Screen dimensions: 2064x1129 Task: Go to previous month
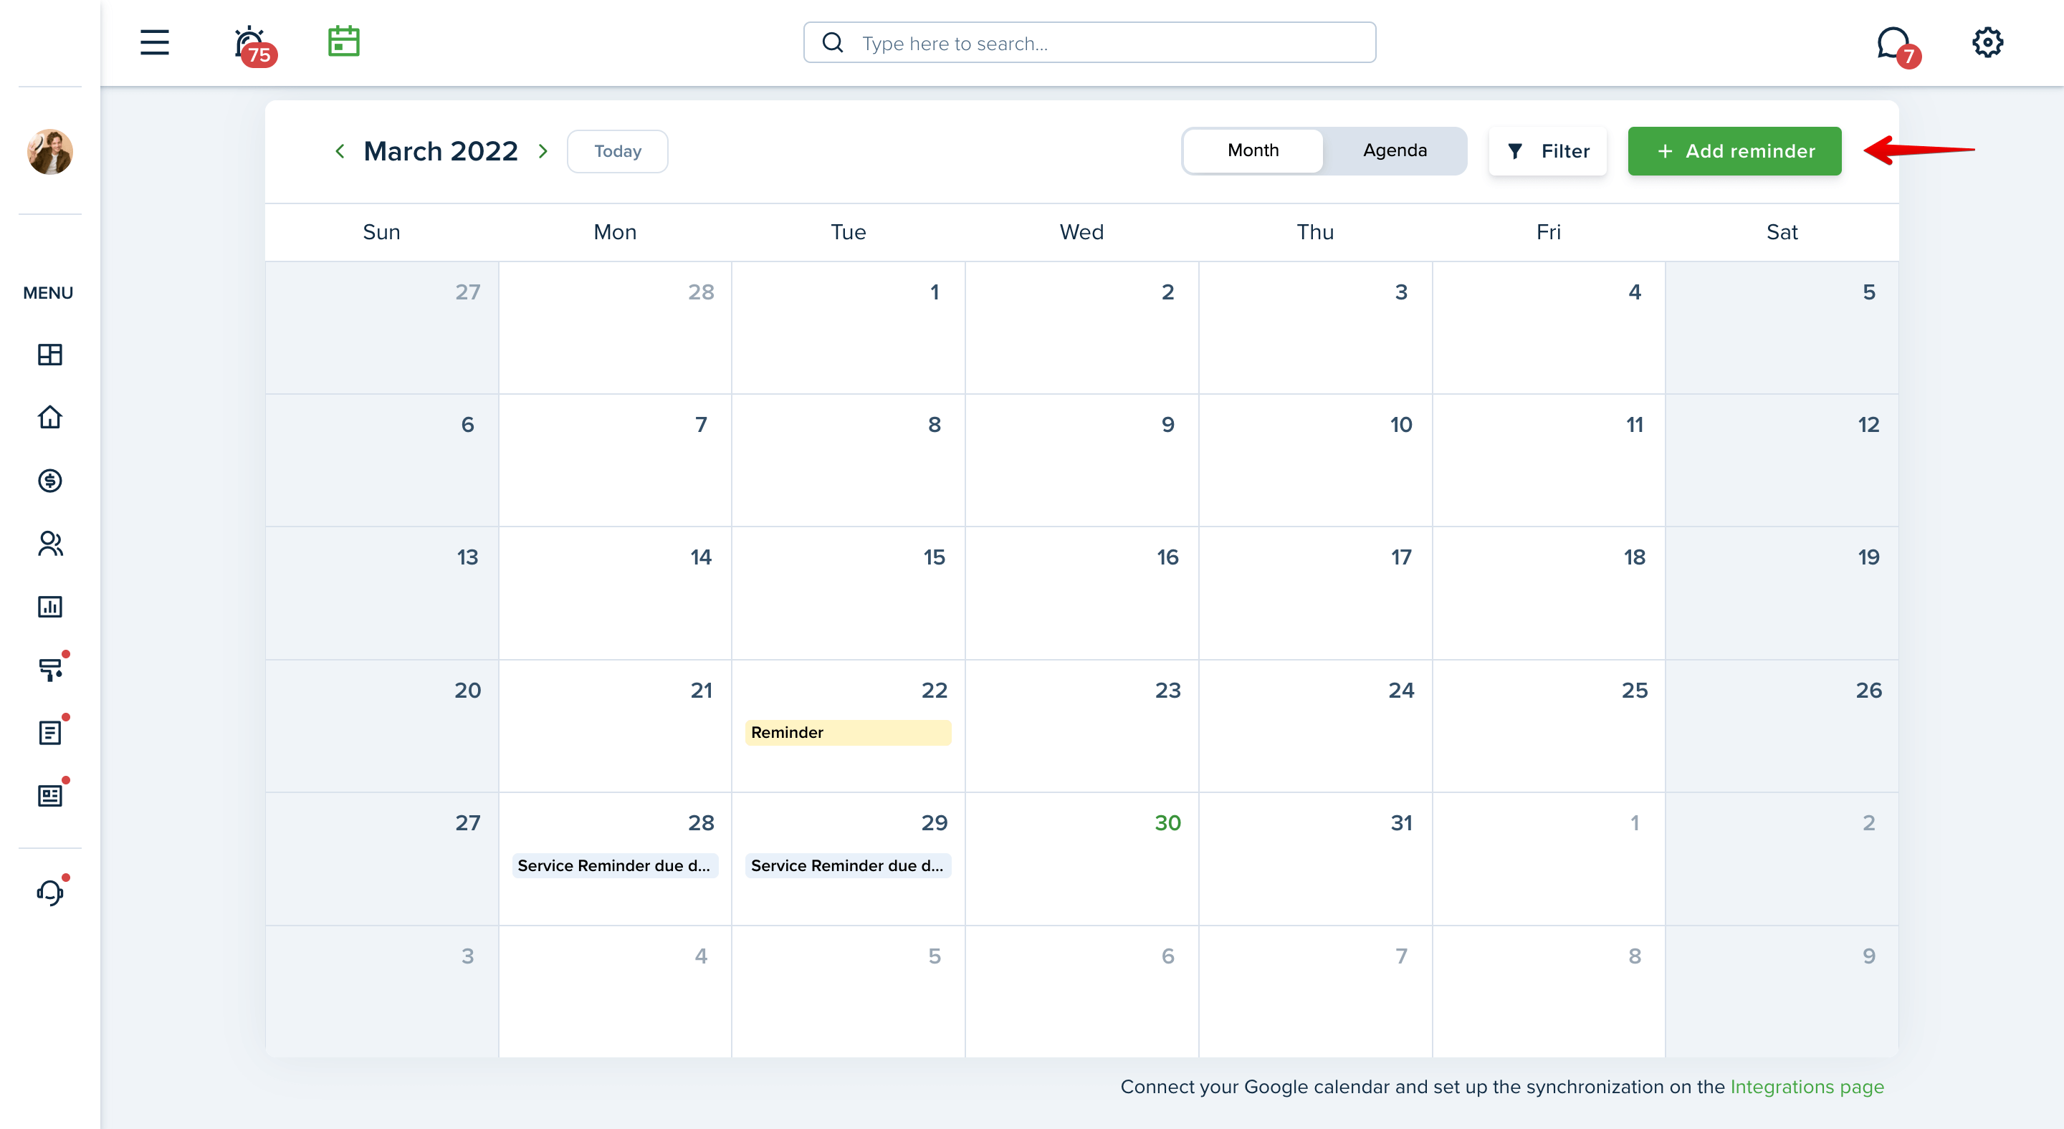340,151
